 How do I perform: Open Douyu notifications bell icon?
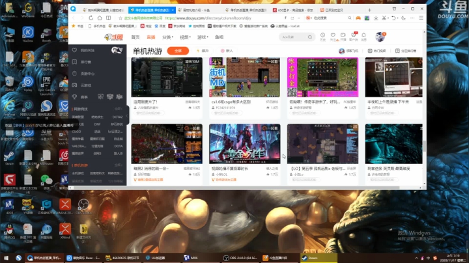(x=363, y=36)
